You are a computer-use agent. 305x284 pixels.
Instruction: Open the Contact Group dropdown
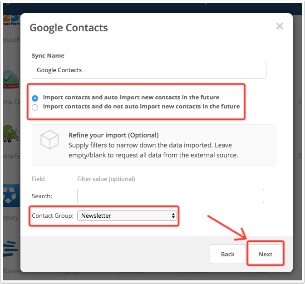127,215
